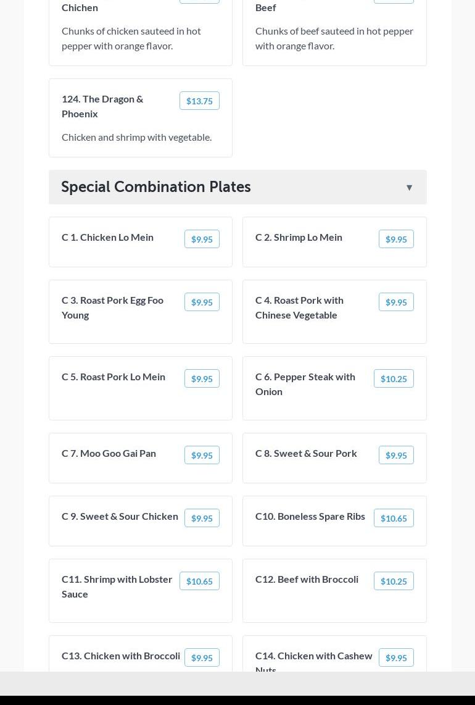Click C 8. Sweet & Sour Pork price
This screenshot has height=705, width=475.
(x=396, y=456)
